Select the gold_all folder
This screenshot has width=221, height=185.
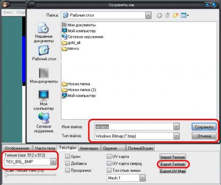coord(71,43)
